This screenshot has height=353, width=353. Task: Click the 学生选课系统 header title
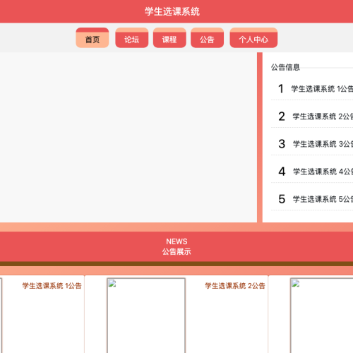172,11
